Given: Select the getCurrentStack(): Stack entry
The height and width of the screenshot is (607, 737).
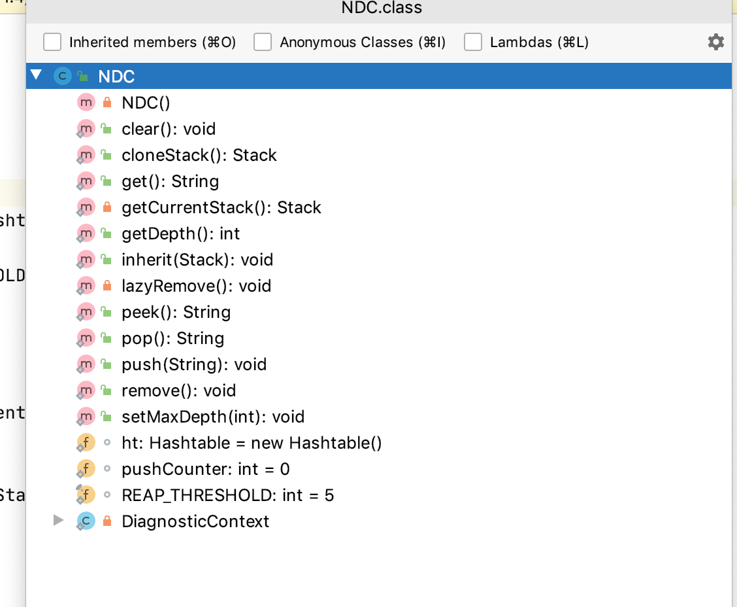Looking at the screenshot, I should [221, 207].
